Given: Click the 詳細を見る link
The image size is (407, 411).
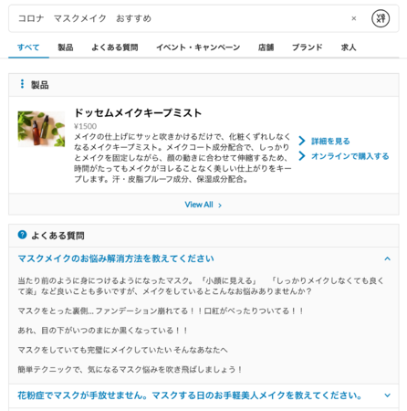Looking at the screenshot, I should pos(330,141).
